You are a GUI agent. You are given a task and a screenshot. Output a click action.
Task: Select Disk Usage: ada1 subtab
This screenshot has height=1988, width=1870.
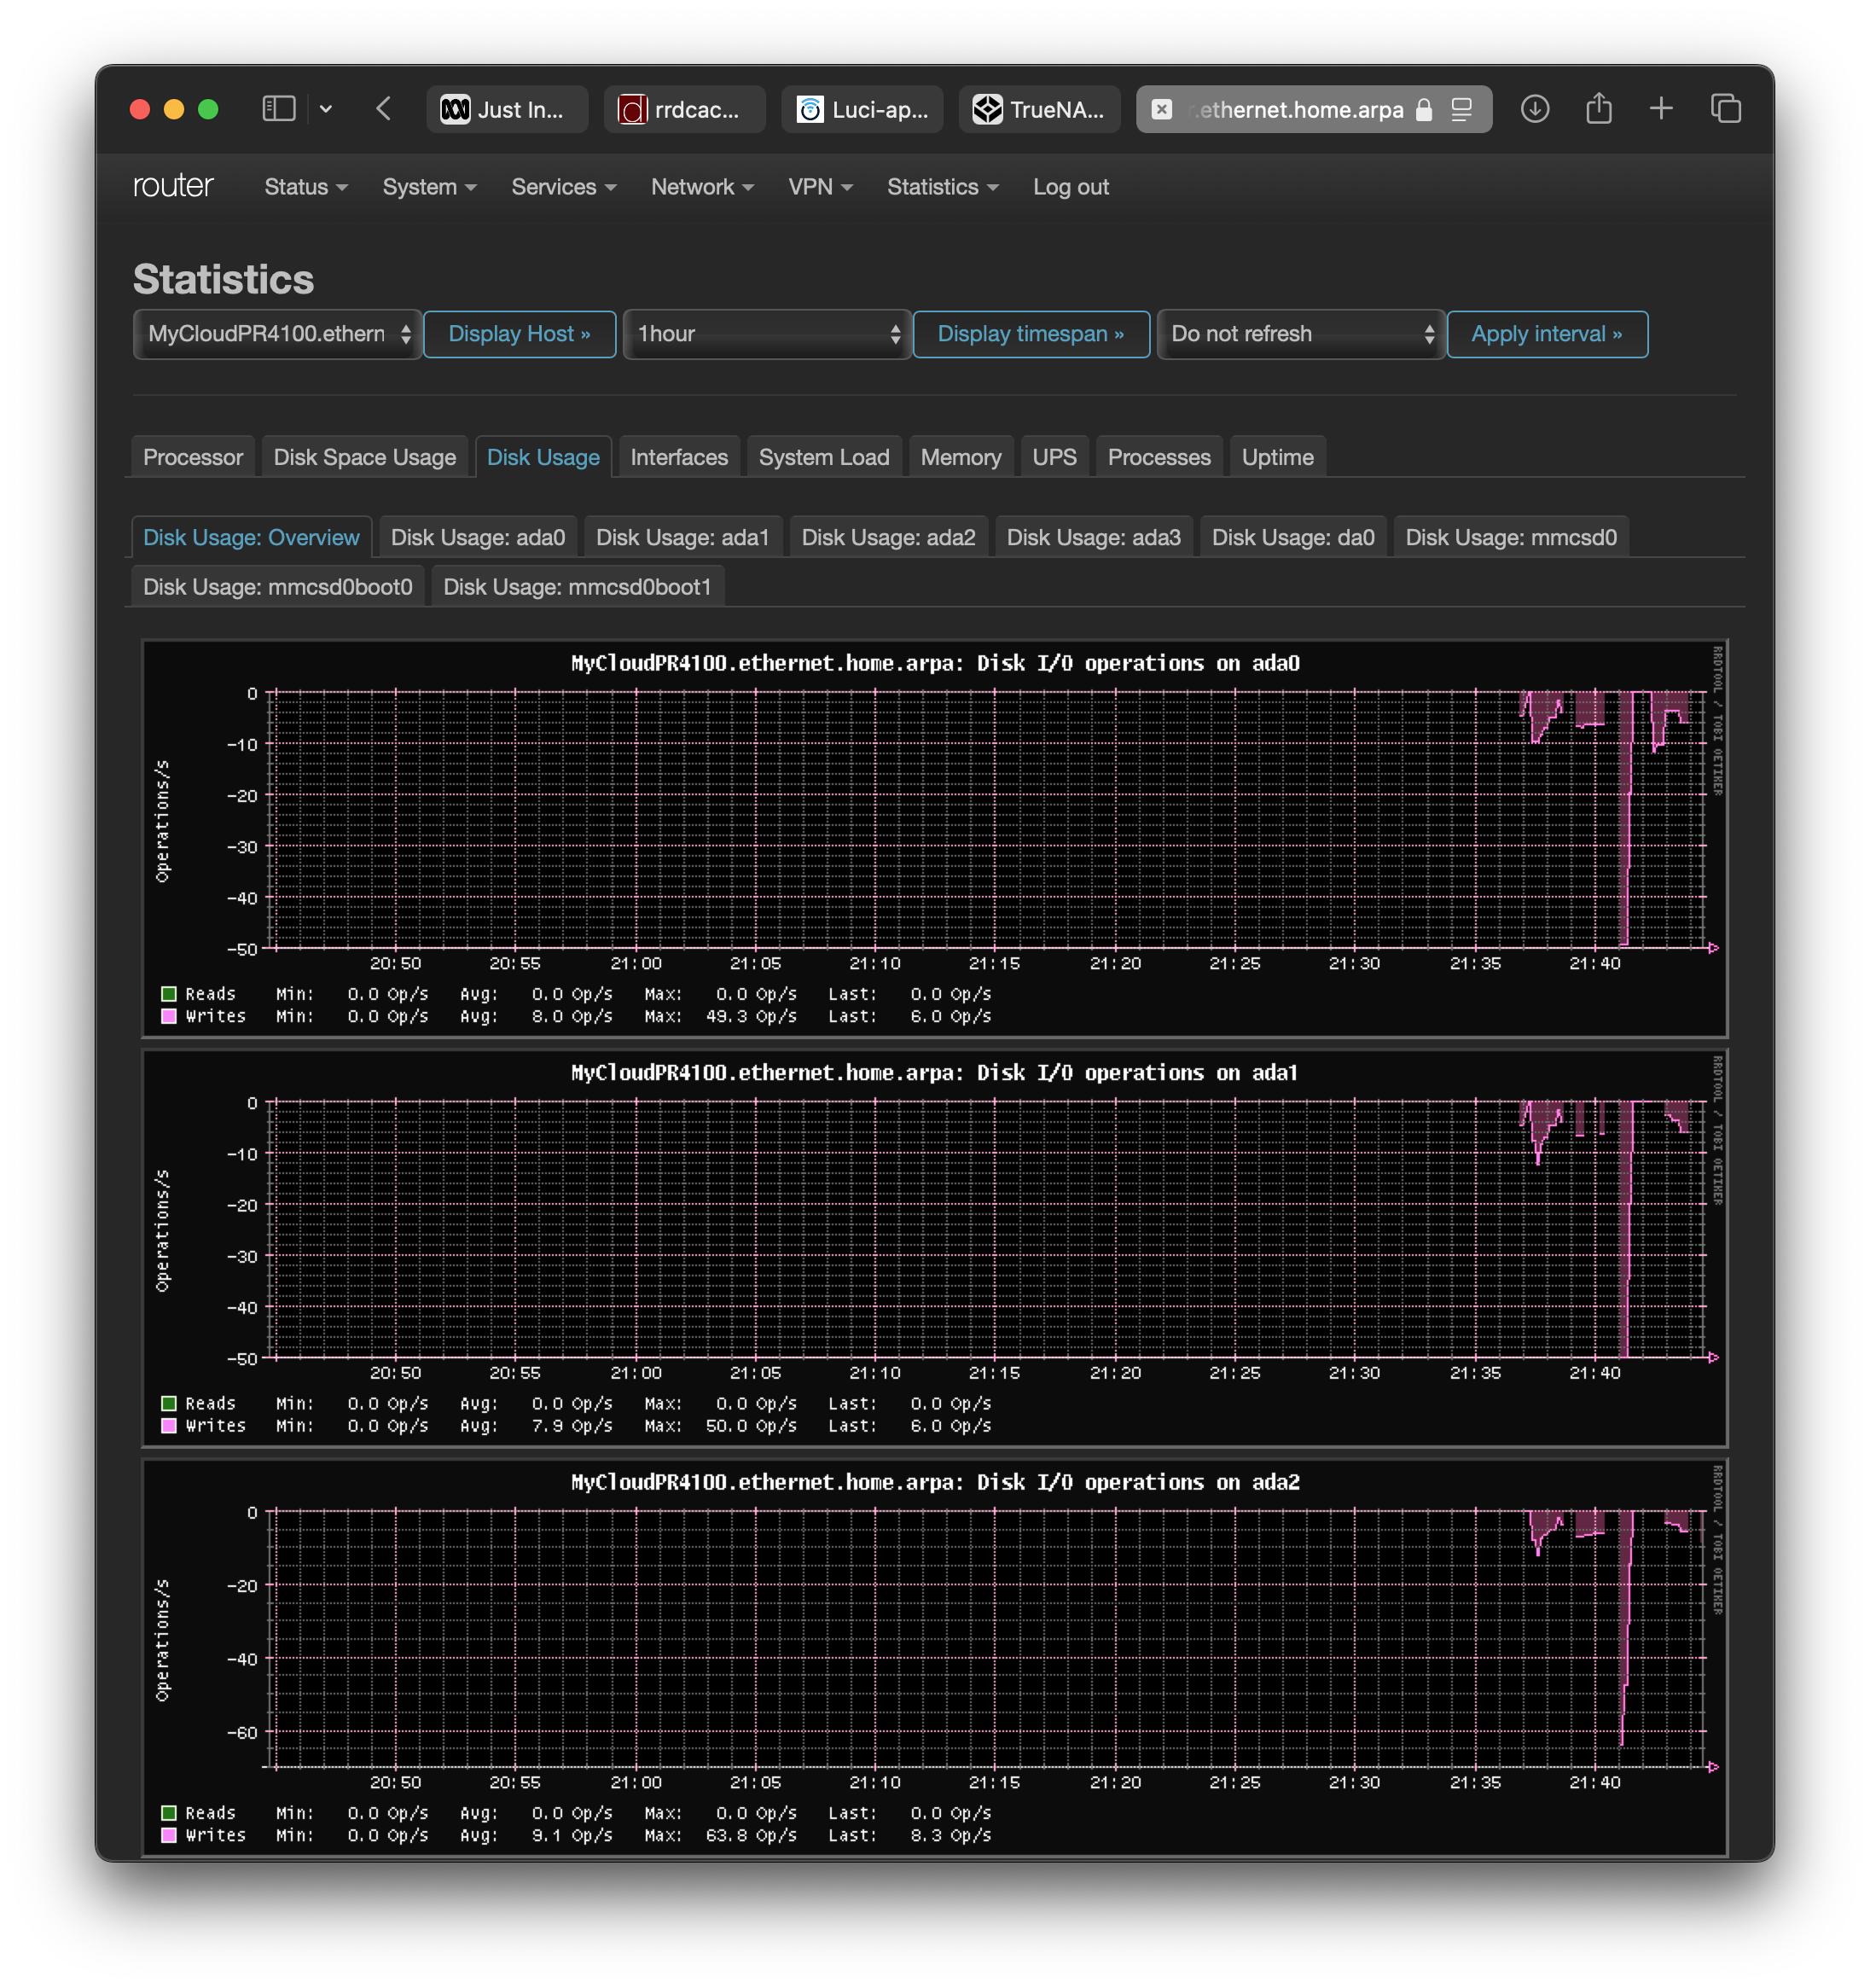683,537
